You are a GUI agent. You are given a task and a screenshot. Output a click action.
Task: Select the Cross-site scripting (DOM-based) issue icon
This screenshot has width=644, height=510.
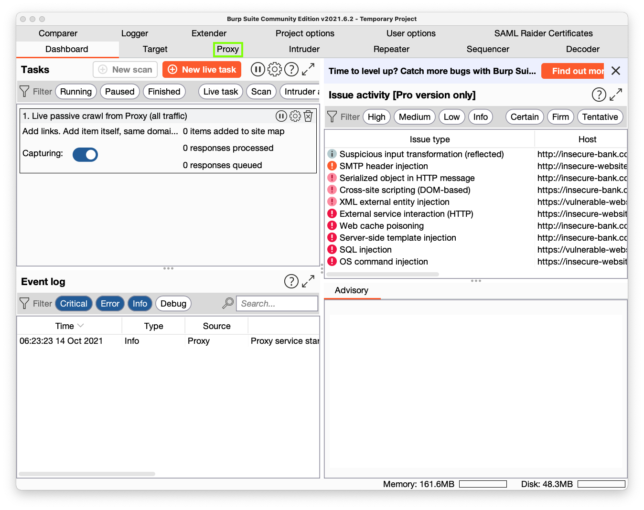tap(332, 190)
